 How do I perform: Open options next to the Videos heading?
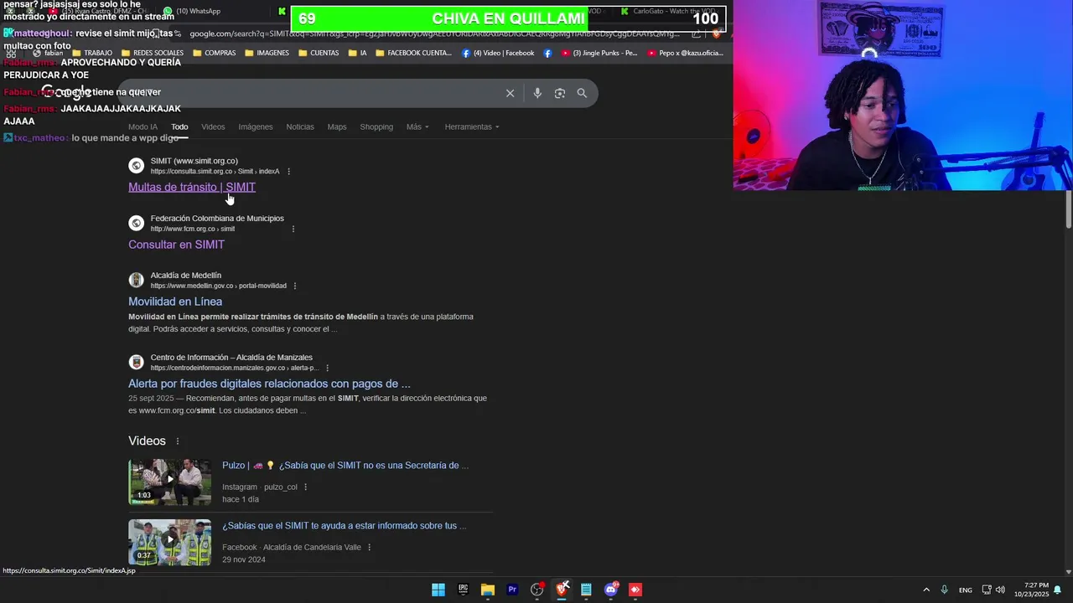pyautogui.click(x=178, y=441)
